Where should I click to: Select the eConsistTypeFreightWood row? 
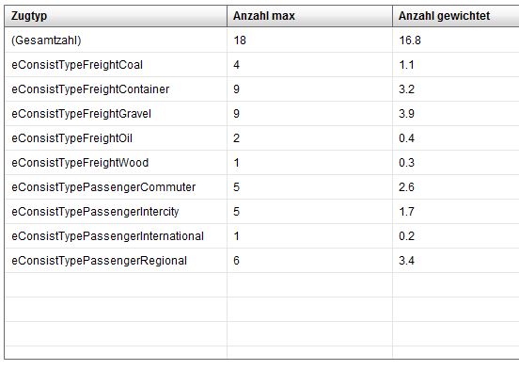coord(261,163)
